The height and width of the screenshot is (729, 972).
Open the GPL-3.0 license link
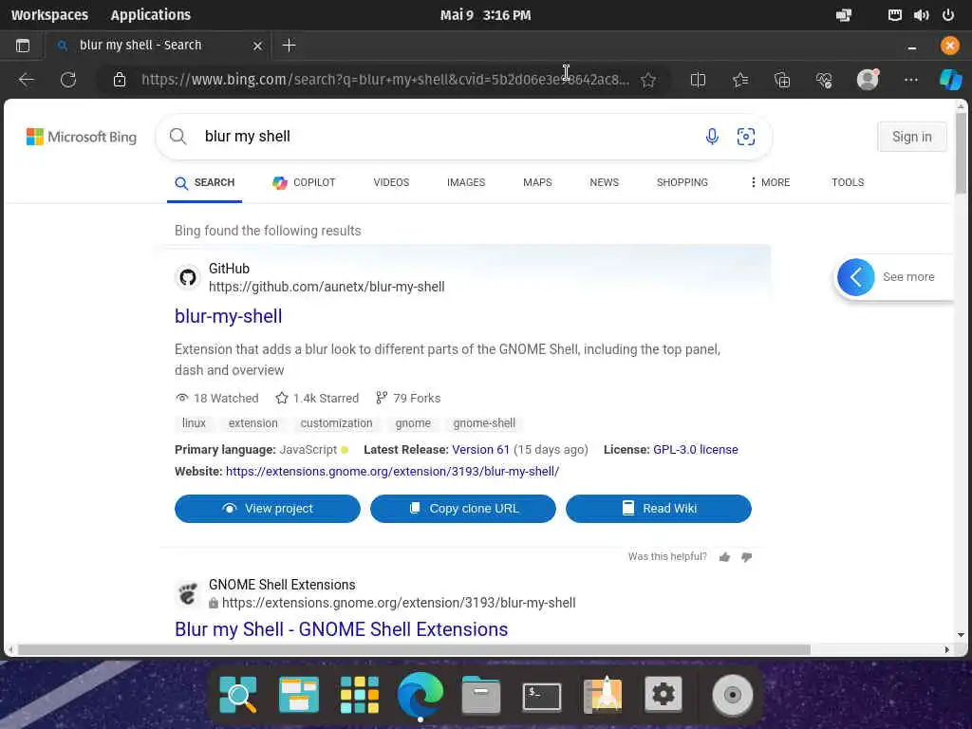(696, 449)
